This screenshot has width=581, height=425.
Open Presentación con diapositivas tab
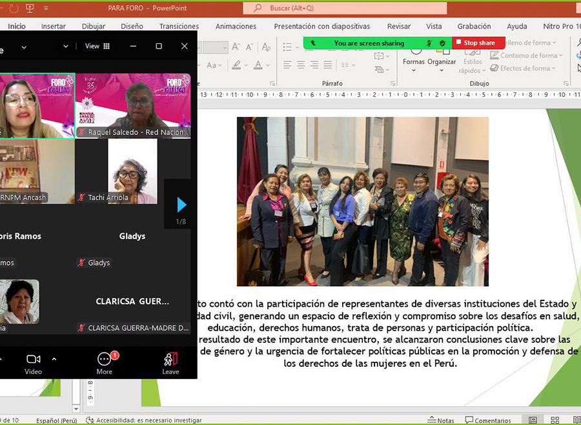pyautogui.click(x=322, y=26)
